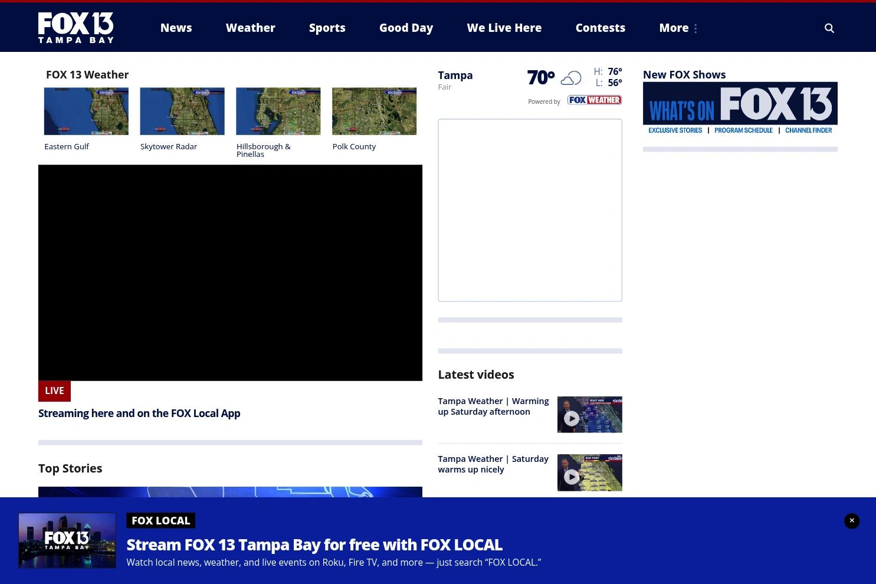This screenshot has height=584, width=876.
Task: Open the We Live Here menu
Action: pyautogui.click(x=504, y=28)
